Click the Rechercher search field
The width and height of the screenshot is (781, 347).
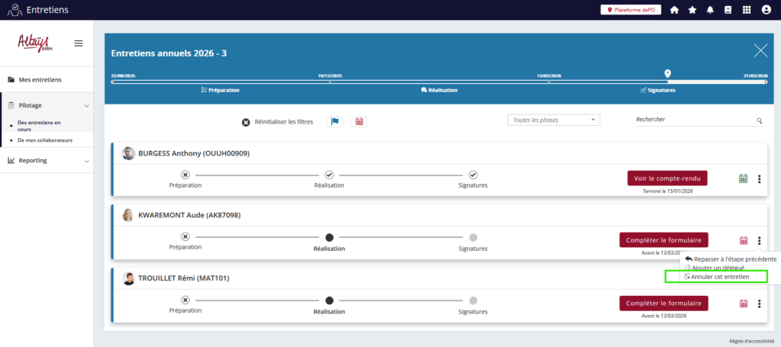point(694,120)
